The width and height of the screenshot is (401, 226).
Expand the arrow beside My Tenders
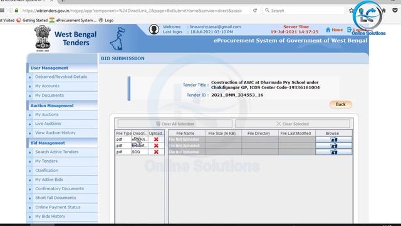click(30, 162)
